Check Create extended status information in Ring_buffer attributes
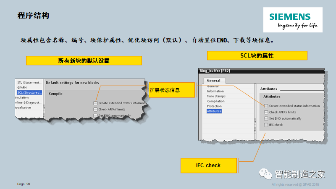Screen dimensions: 336x189 266,106
